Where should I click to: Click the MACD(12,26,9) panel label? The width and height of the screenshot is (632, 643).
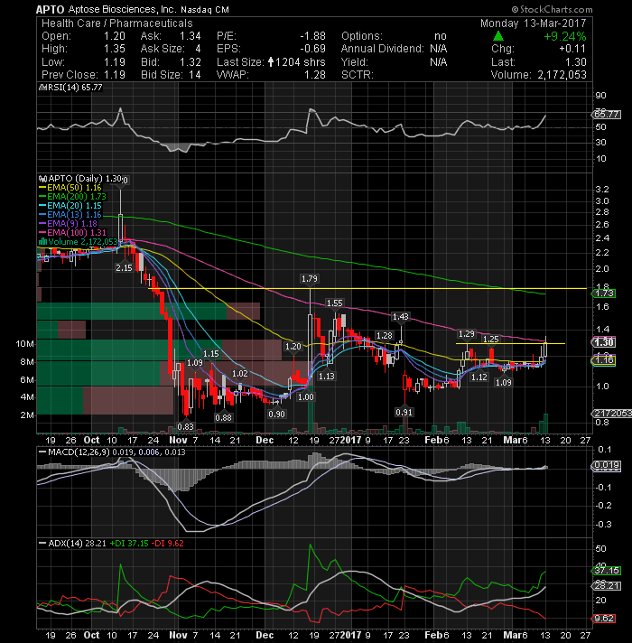(79, 452)
